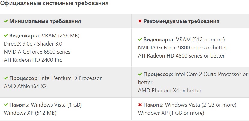This screenshot has width=249, height=121.
Task: Click the red cross beside Рекомендуемые требования
Action: click(x=140, y=21)
